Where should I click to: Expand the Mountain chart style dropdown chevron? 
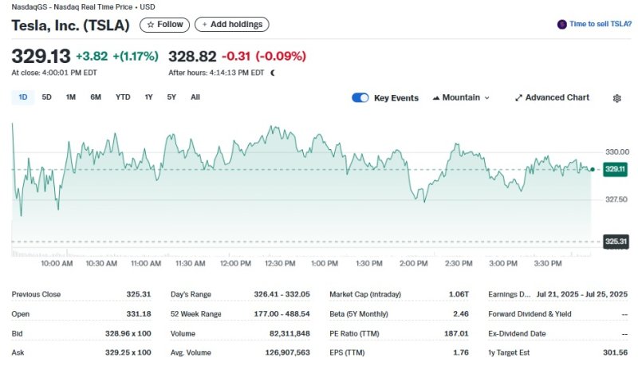[487, 98]
